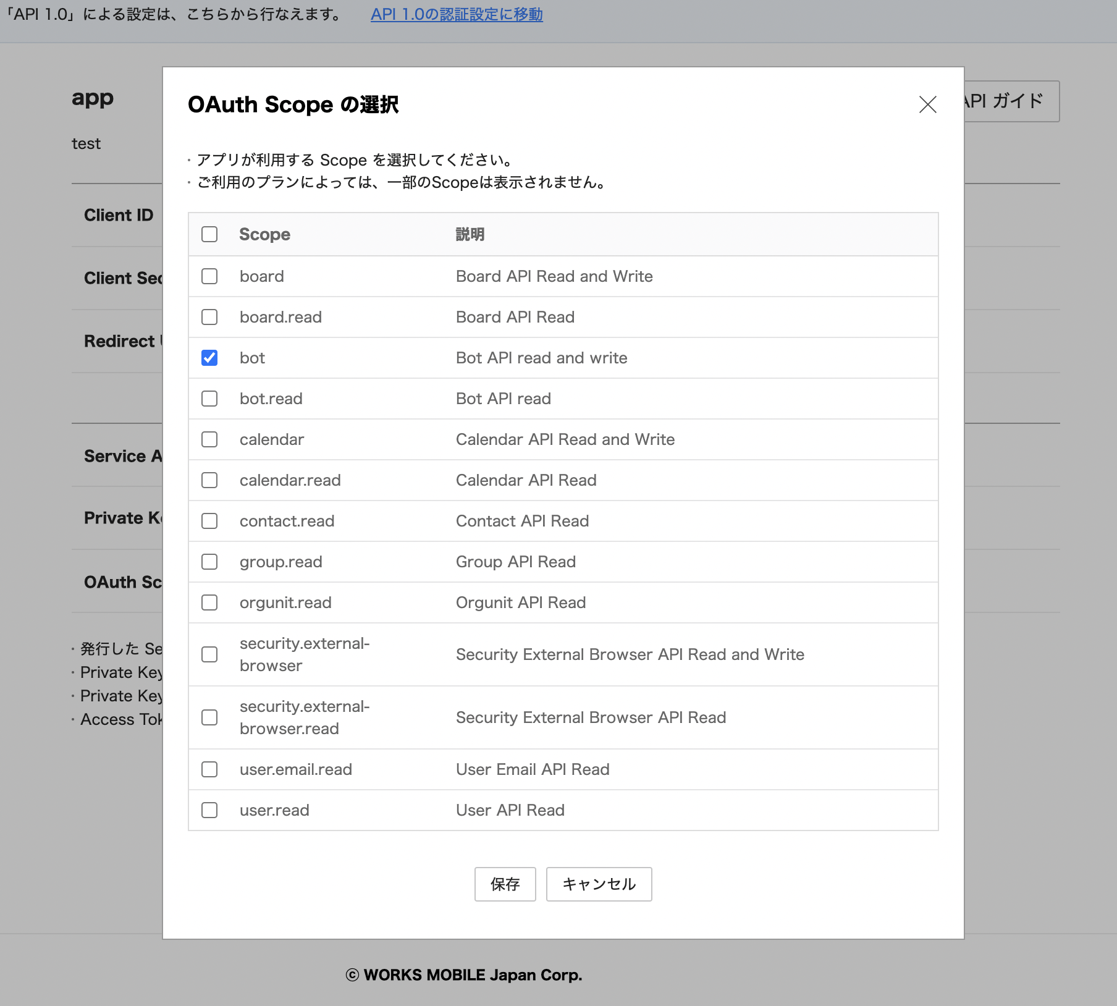Uncheck the bot scope
1117x1006 pixels.
[209, 357]
